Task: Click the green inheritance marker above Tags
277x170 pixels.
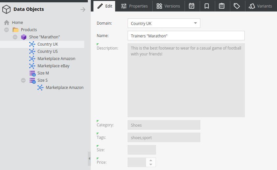Action: [98, 134]
